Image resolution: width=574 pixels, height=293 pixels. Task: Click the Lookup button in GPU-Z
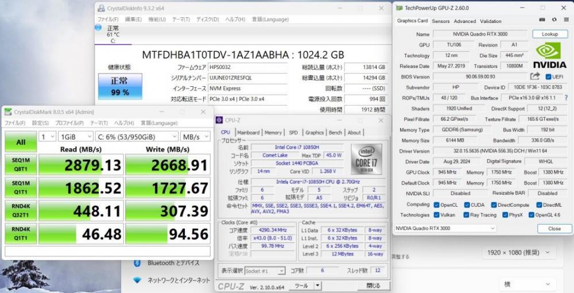(549, 34)
